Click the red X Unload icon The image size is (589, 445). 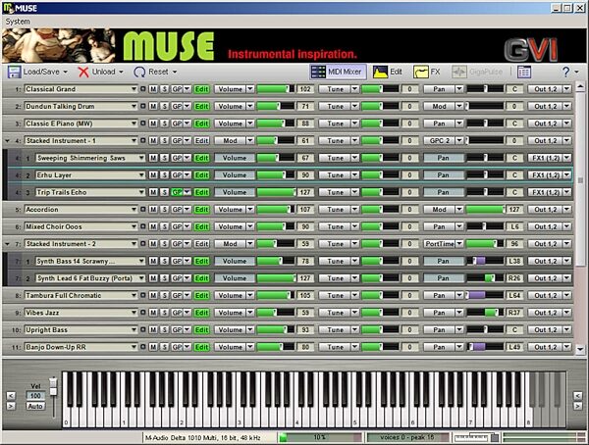(83, 72)
